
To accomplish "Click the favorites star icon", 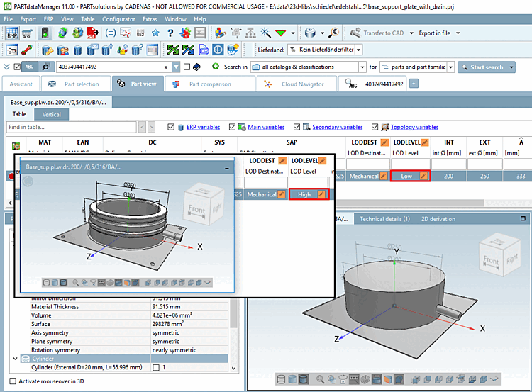I will pyautogui.click(x=155, y=33).
